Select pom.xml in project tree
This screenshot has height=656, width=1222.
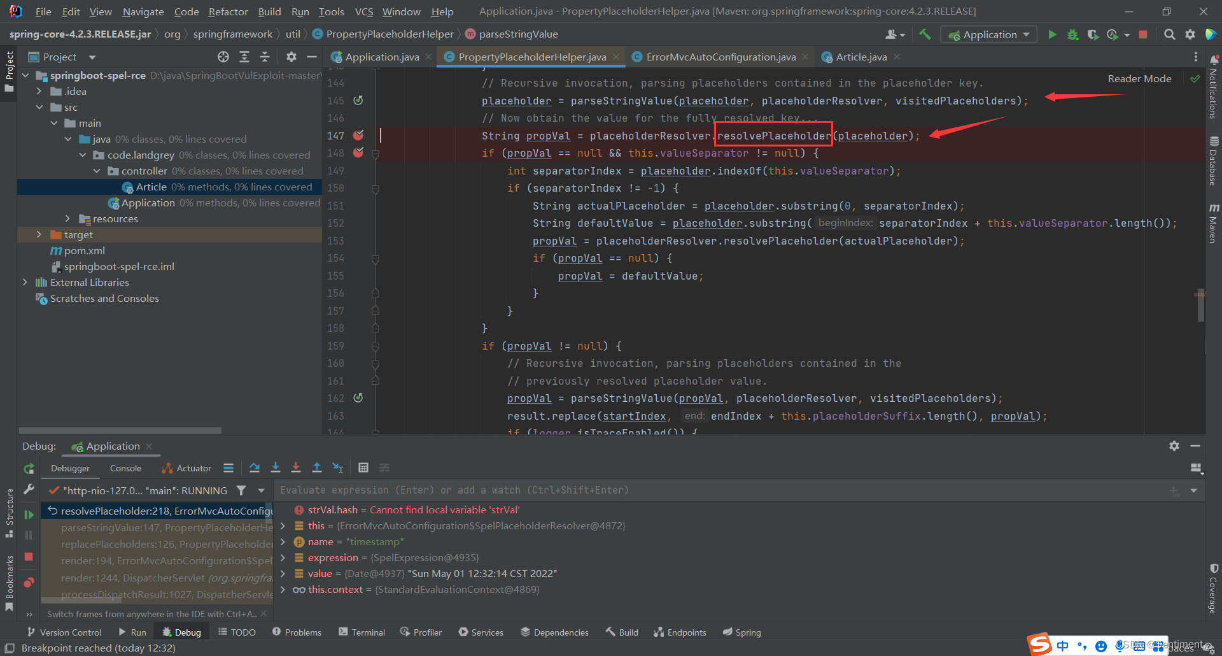click(x=78, y=250)
